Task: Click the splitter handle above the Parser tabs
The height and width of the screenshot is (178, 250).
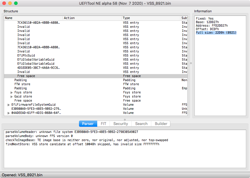Action: (x=125, y=120)
